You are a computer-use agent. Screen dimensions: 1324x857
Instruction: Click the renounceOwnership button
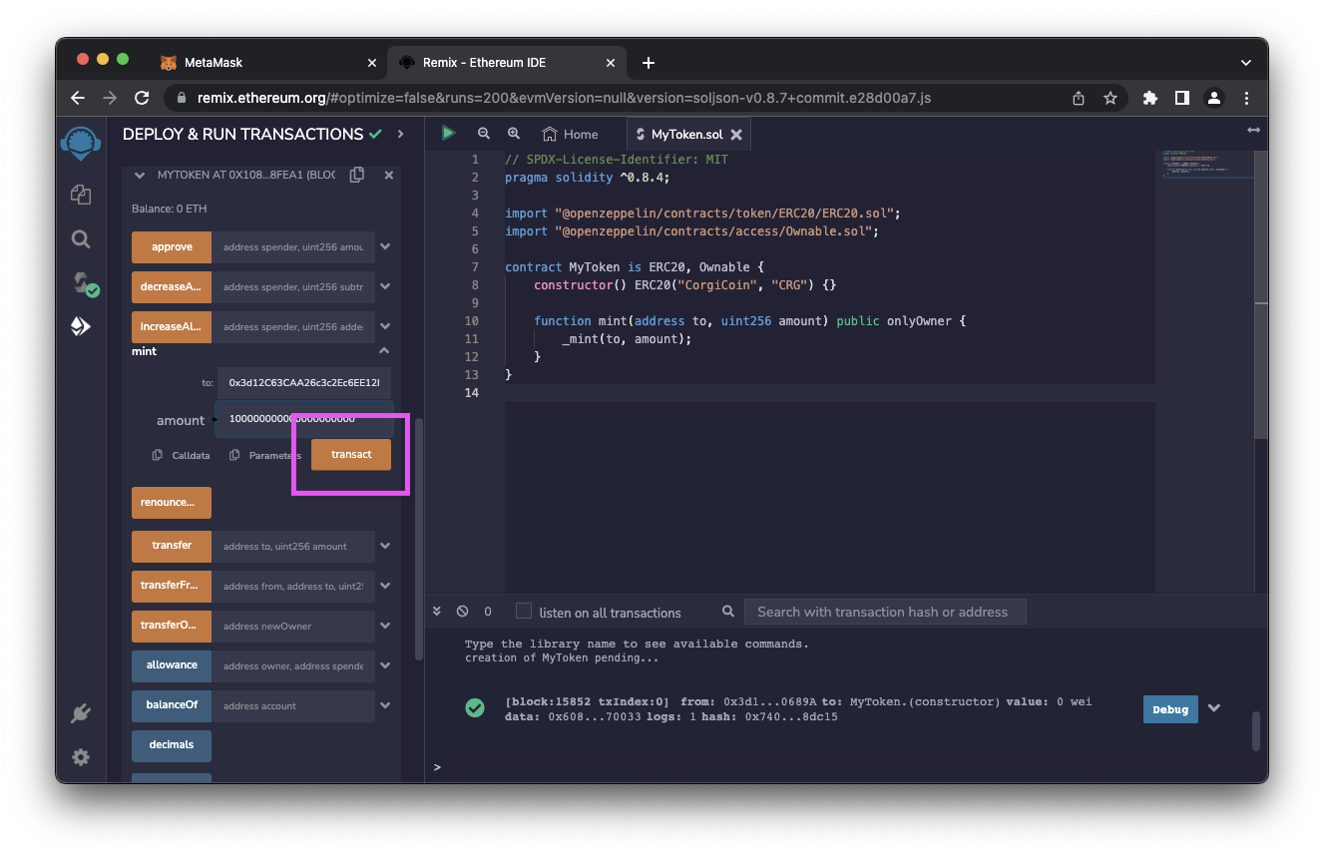(x=172, y=502)
